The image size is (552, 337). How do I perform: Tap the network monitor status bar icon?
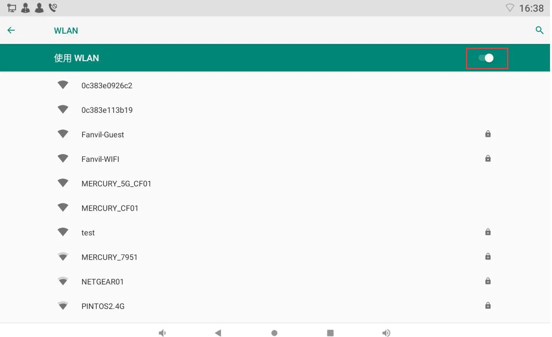(x=12, y=8)
